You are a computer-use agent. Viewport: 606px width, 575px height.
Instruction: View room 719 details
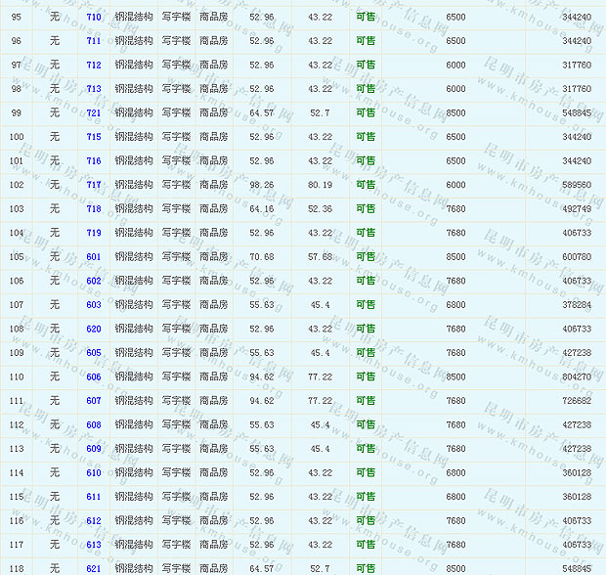tap(93, 233)
